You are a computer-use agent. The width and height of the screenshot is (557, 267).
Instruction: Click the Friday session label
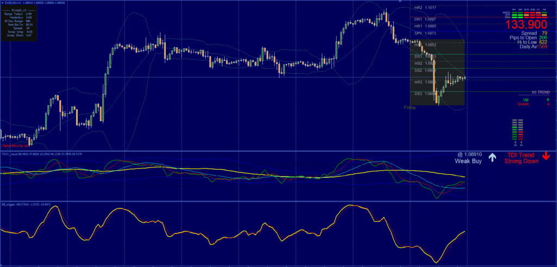click(410, 107)
